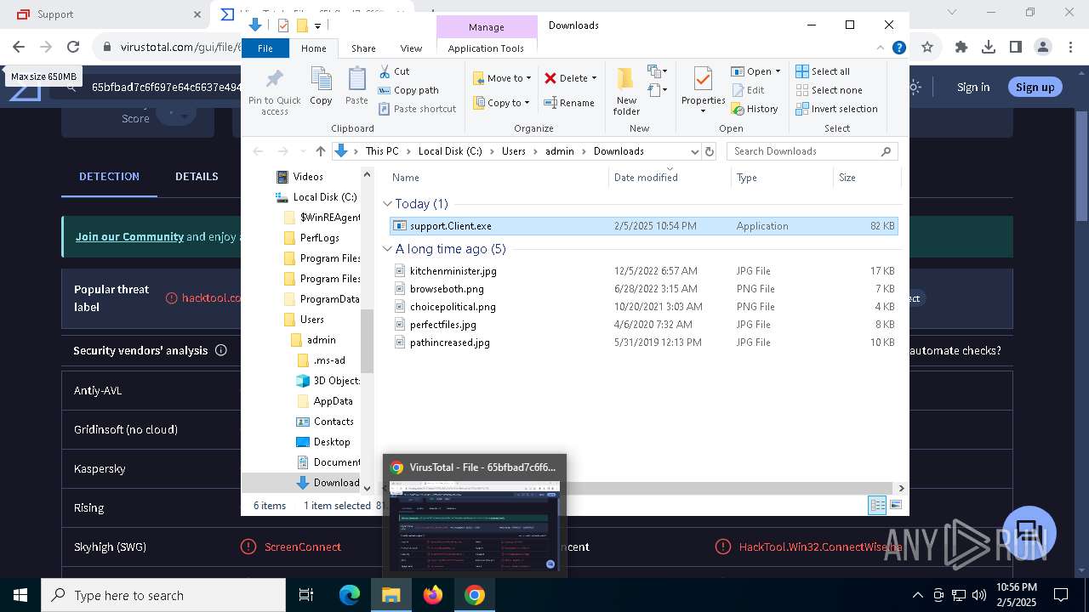Select support.Client.exe file
1089x612 pixels.
[643, 226]
